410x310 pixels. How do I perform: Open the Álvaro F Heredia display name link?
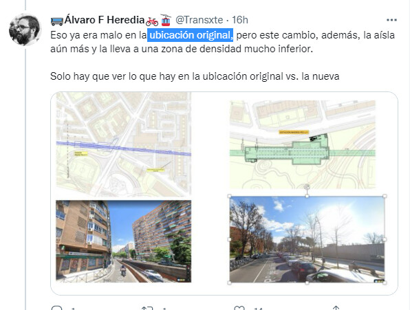[105, 20]
